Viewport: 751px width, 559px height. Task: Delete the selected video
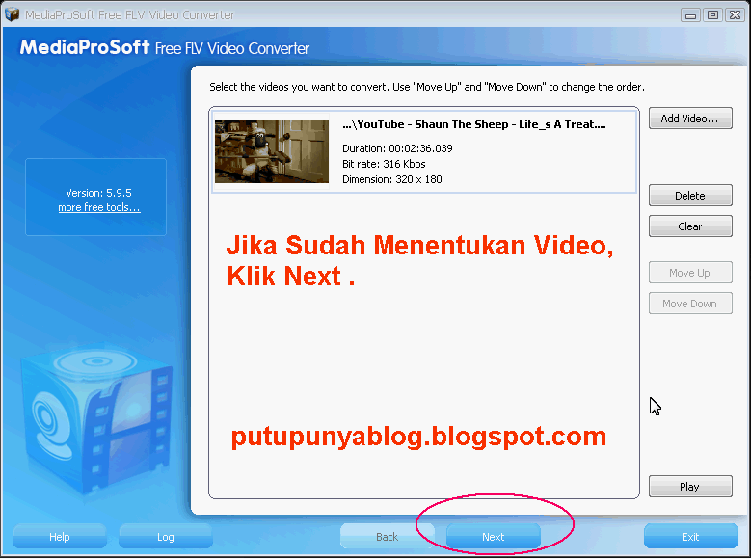point(690,196)
